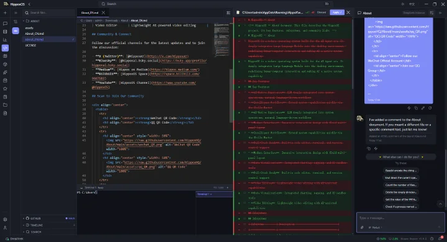Image resolution: width=447 pixels, height=242 pixels.
Task: Click the hippox.medium.com link in editor
Action: [x=174, y=69]
